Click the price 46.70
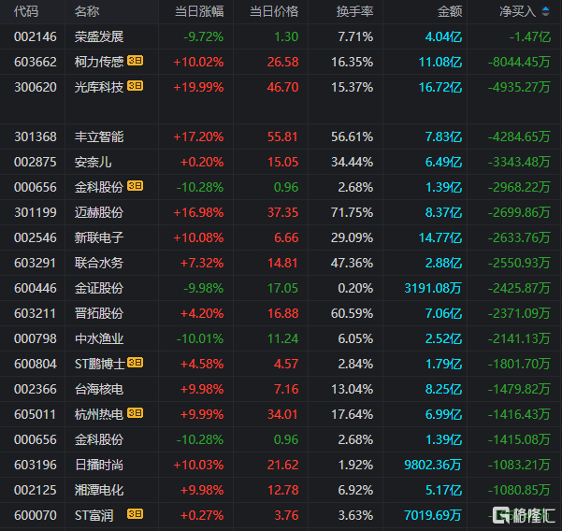Viewport: 562px width, 531px height. pos(282,87)
